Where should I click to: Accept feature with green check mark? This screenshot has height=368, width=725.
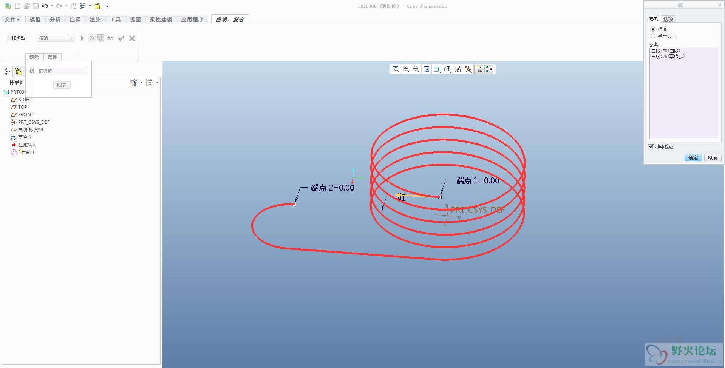click(x=121, y=38)
